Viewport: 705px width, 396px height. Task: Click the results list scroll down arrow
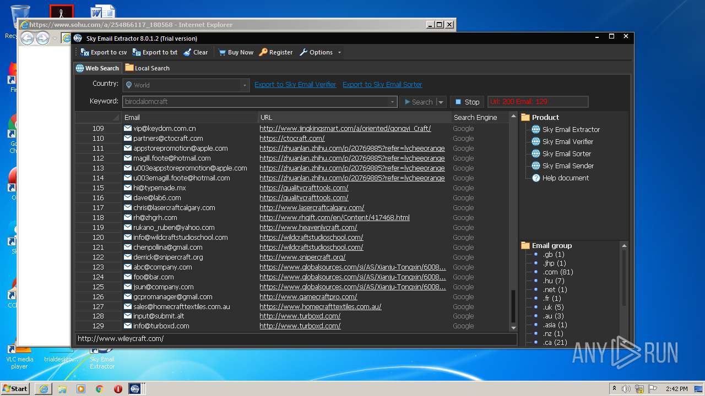(513, 327)
